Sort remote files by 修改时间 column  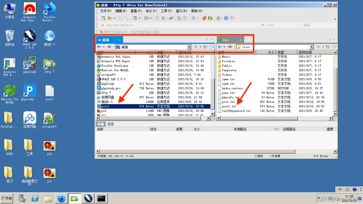click(315, 52)
